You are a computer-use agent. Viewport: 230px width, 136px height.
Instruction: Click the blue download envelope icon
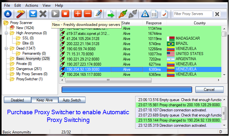pyautogui.click(x=33, y=14)
